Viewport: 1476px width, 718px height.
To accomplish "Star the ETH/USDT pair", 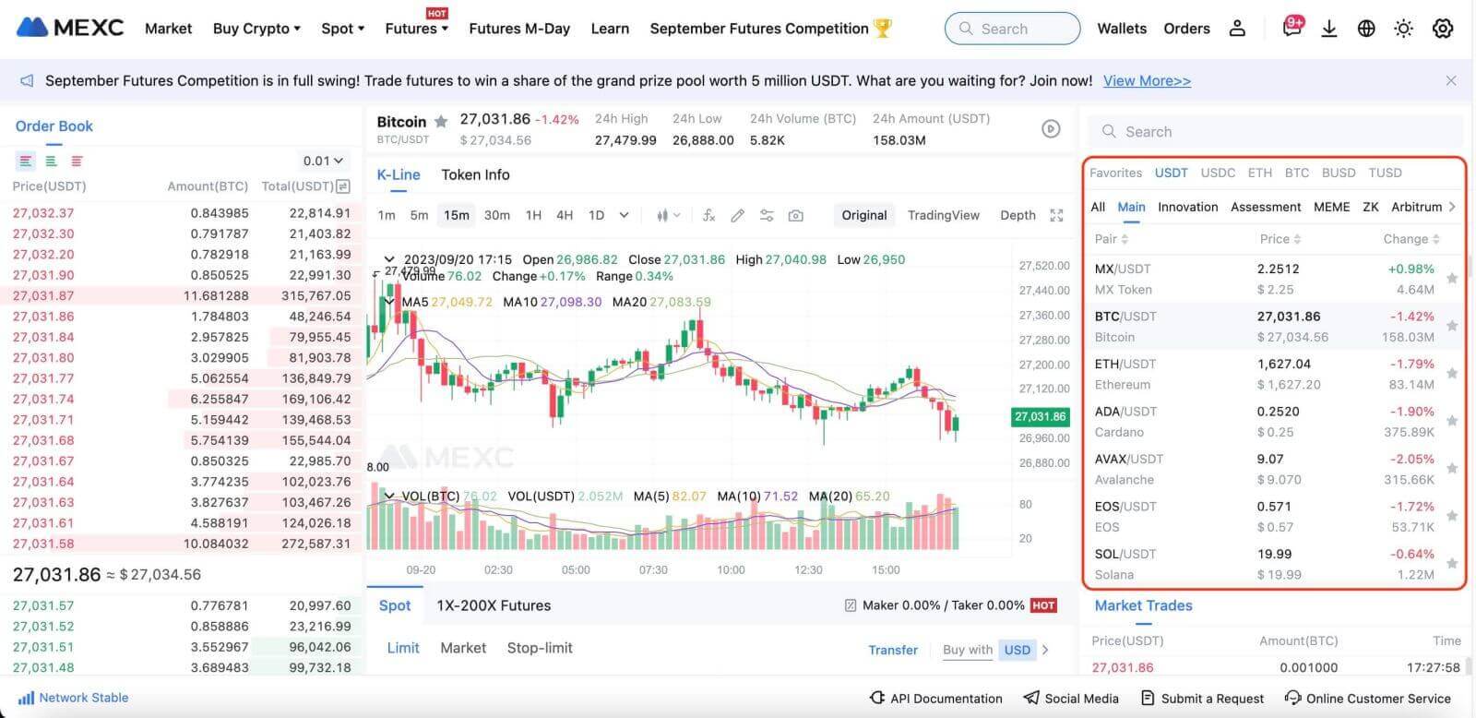I will point(1452,373).
